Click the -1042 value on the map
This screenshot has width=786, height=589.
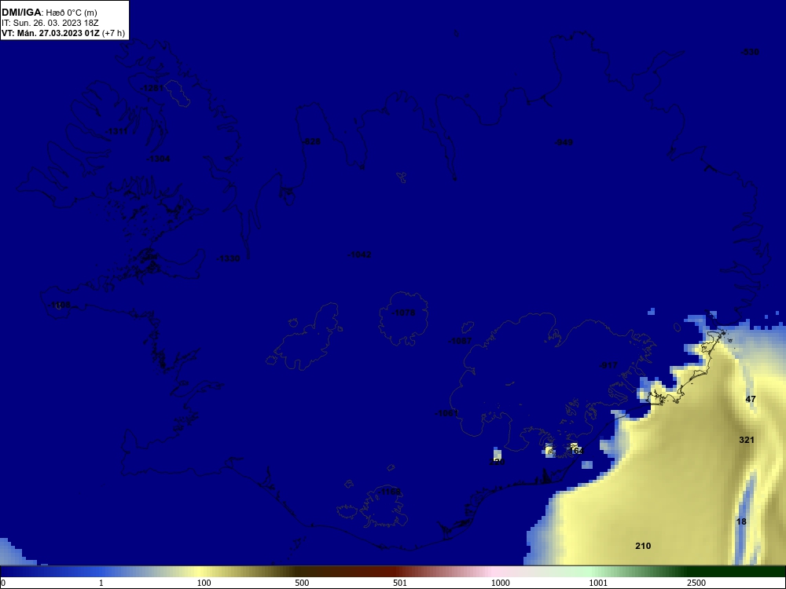[x=359, y=255]
